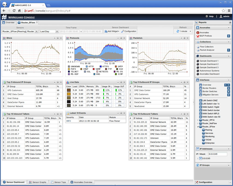
Task: Open the Autonomous Systems dashboard
Action: (209, 71)
